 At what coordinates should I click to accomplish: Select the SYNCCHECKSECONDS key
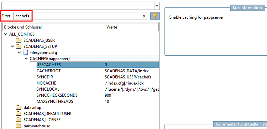tap(57, 95)
